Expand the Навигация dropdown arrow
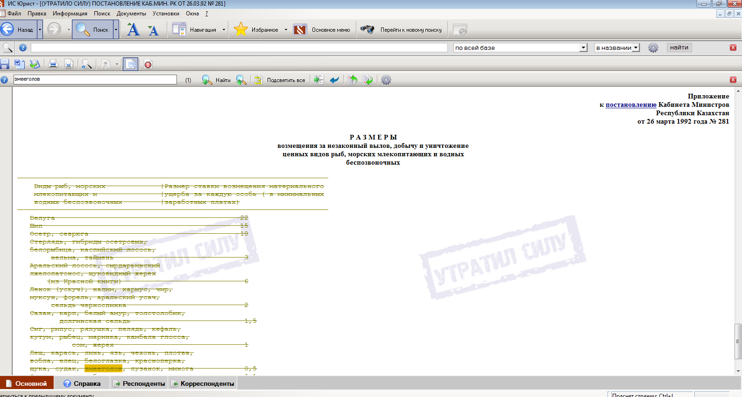This screenshot has width=742, height=397. click(224, 29)
